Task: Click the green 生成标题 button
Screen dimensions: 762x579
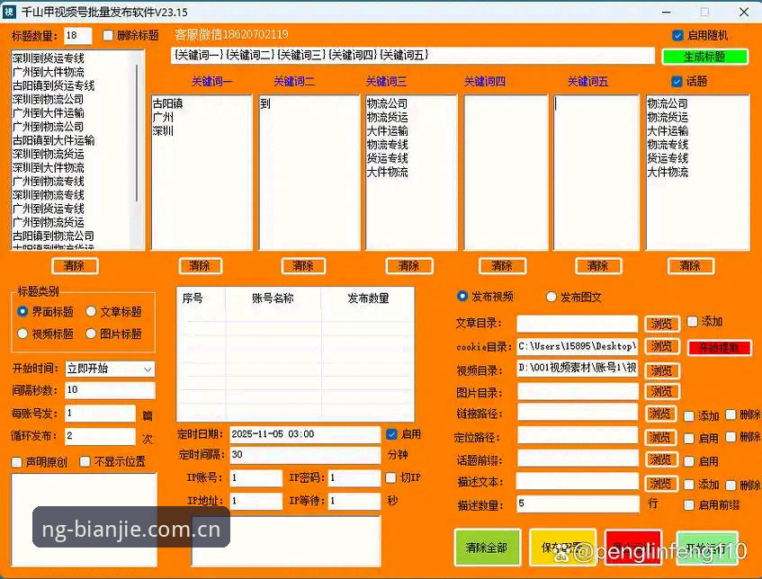Action: tap(704, 57)
